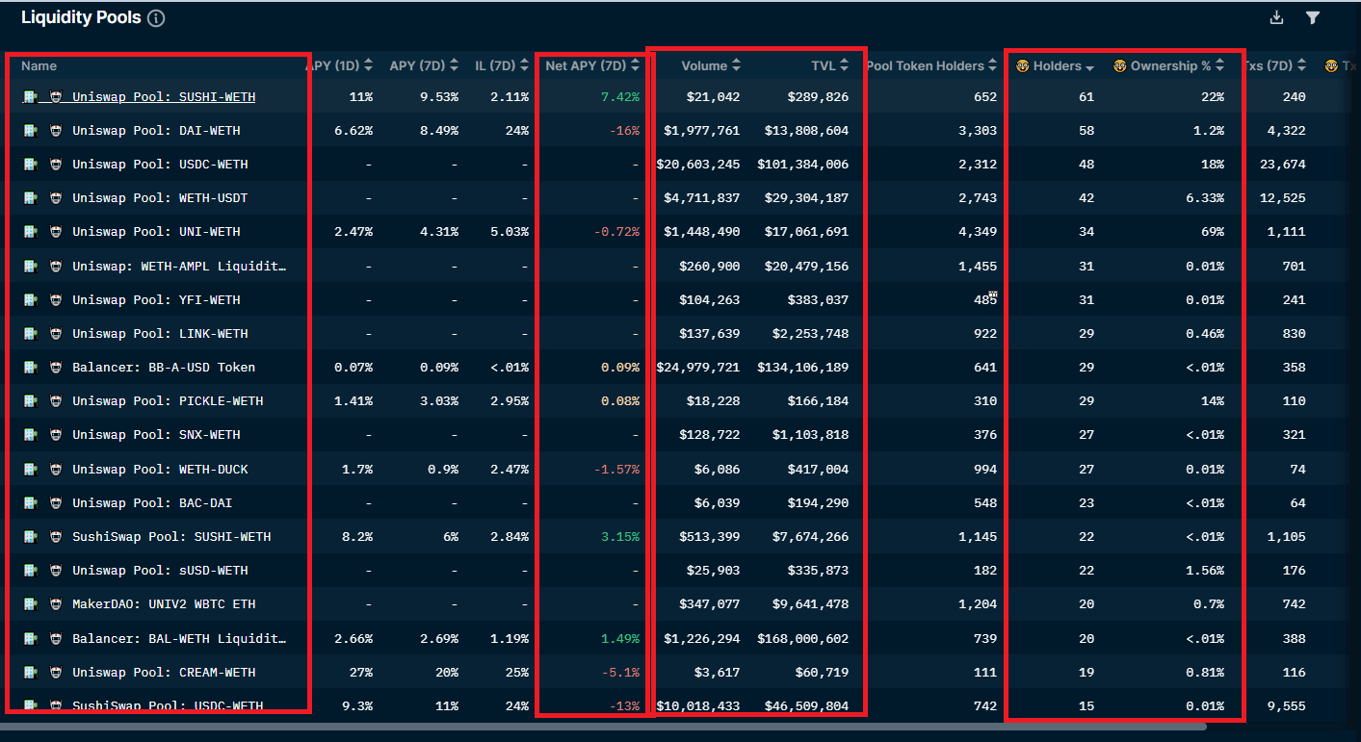
Task: Click the 69% ownership cell
Action: pyautogui.click(x=1213, y=232)
